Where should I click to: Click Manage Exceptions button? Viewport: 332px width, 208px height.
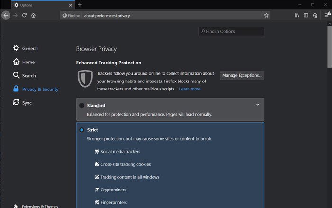(x=242, y=75)
